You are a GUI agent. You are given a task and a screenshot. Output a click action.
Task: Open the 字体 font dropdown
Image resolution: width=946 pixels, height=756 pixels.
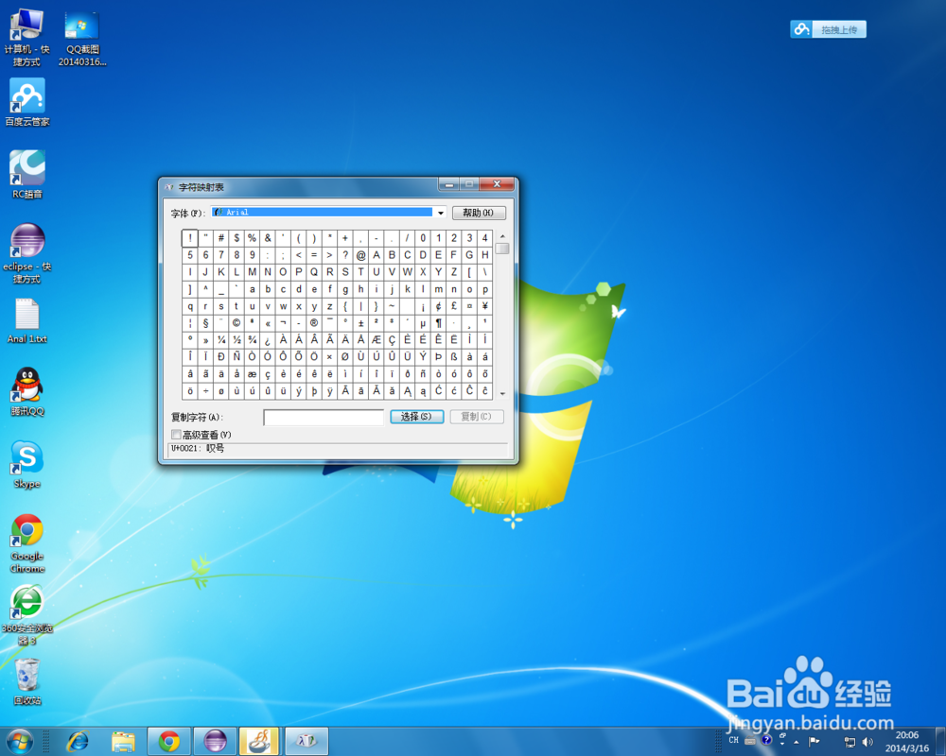tap(440, 213)
